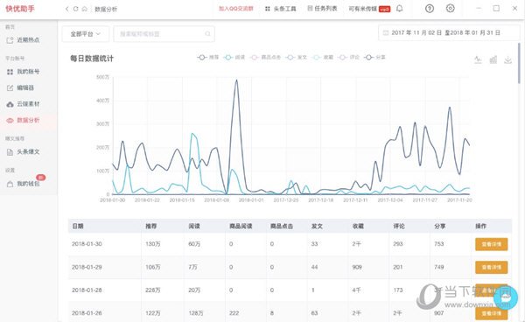Click the 商品点击 column header

282,227
